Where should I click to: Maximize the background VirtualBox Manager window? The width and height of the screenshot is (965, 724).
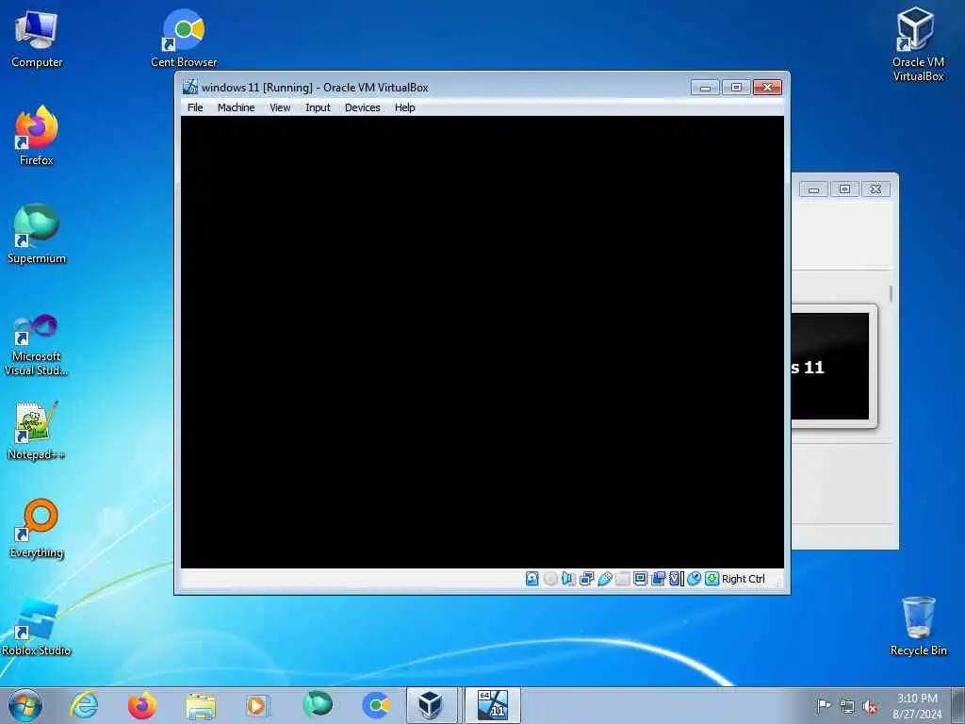coord(844,189)
